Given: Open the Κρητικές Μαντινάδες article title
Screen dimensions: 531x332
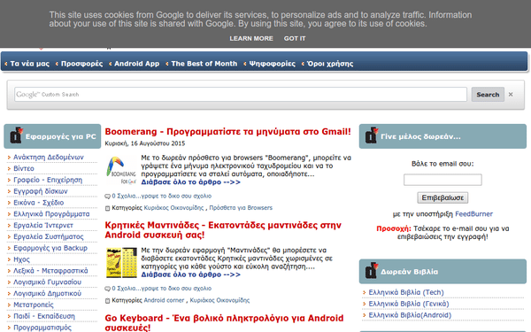Looking at the screenshot, I should point(223,230).
